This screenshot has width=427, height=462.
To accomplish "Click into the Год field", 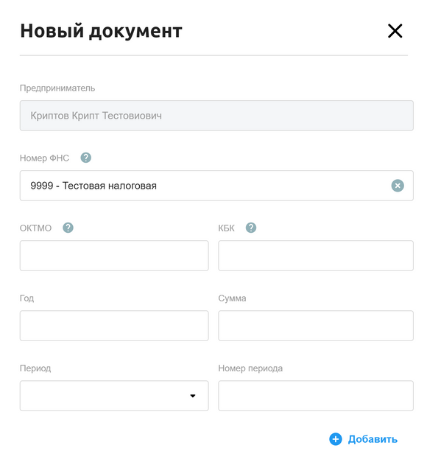I will coord(114,326).
